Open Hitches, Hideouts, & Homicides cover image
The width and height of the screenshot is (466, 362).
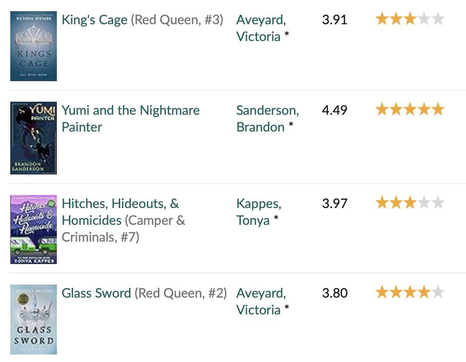pos(33,230)
